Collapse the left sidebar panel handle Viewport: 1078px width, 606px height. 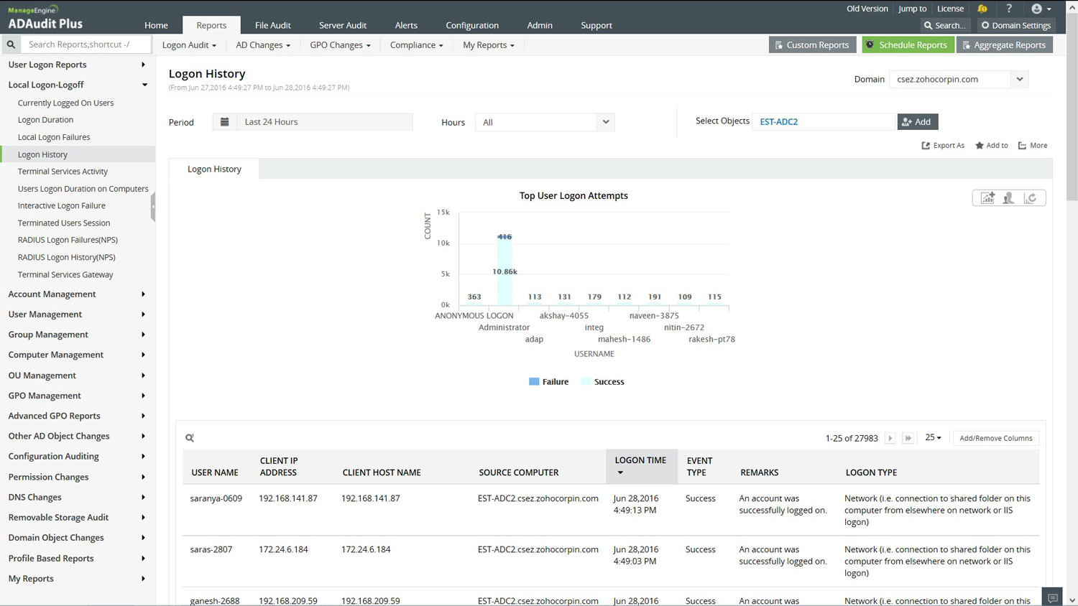click(153, 207)
